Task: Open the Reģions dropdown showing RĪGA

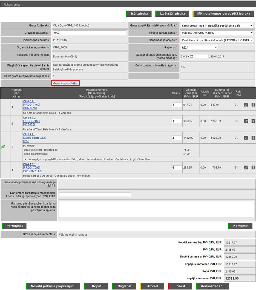Action: (199, 48)
